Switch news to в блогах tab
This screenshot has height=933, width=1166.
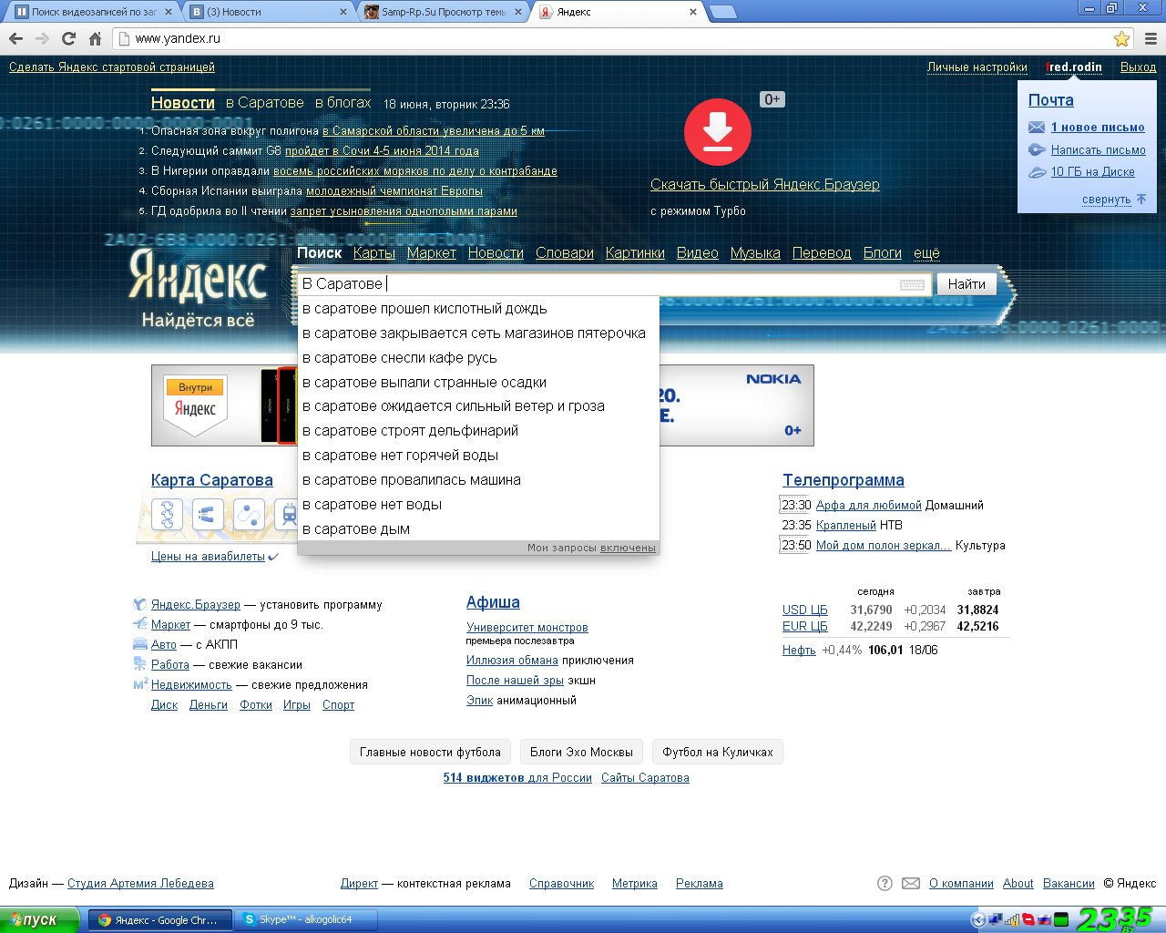click(x=343, y=103)
